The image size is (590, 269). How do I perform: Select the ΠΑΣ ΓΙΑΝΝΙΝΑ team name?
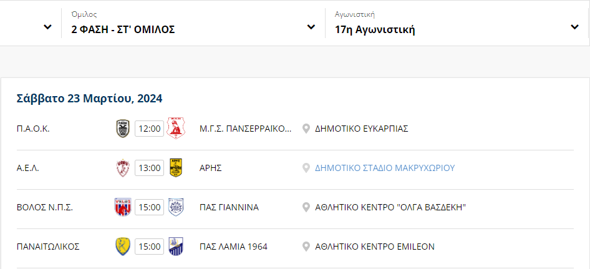(229, 207)
